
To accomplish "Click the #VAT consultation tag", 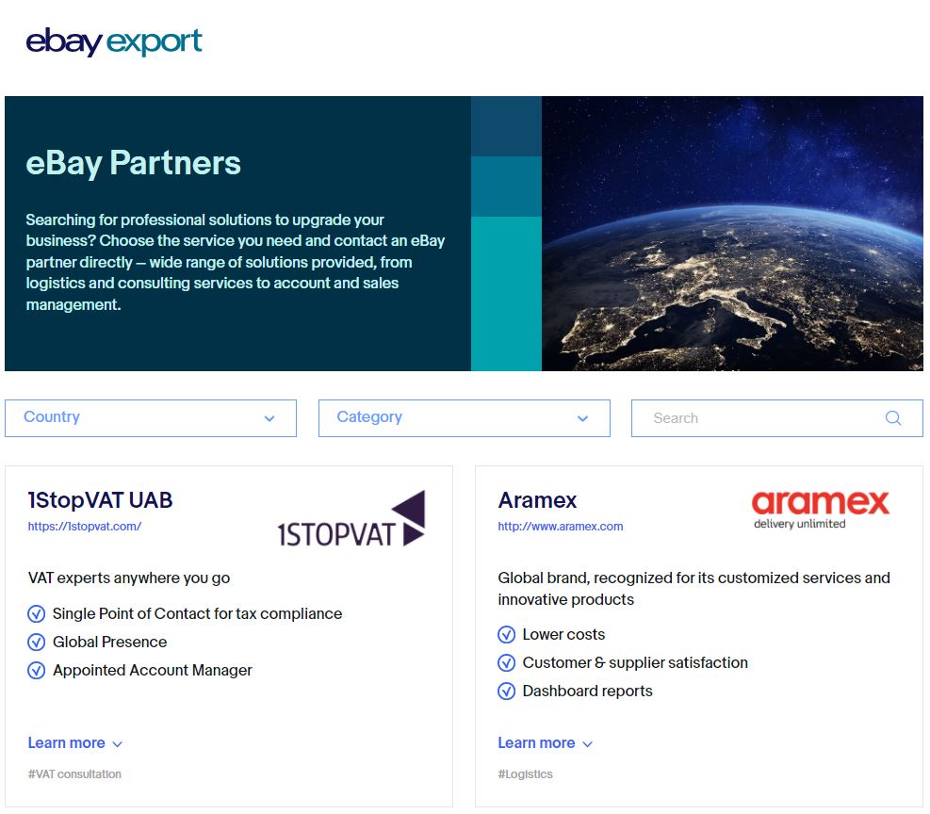I will coord(74,773).
